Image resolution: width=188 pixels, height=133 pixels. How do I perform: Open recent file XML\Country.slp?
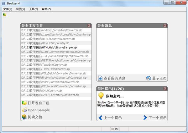(56, 91)
